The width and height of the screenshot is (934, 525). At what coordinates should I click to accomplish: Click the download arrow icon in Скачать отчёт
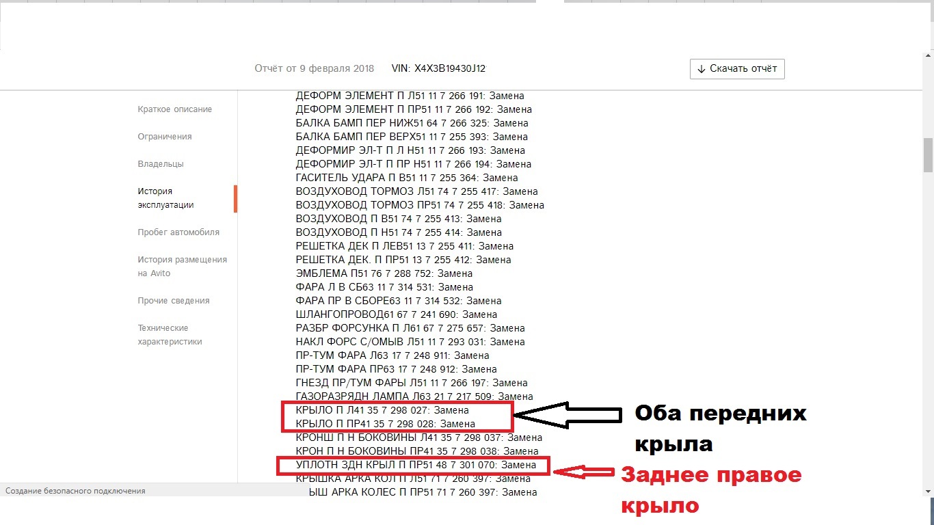point(702,69)
